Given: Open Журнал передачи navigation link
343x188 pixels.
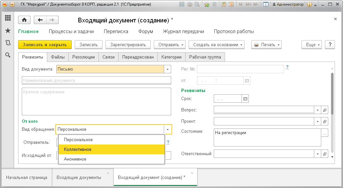Looking at the screenshot, I should point(183,31).
